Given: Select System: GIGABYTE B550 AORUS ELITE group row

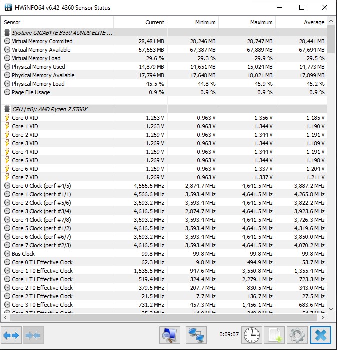Looking at the screenshot, I should 164,33.
